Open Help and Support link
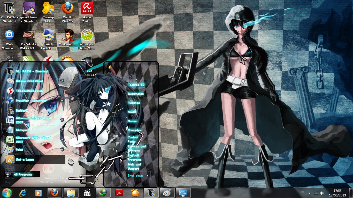The height and width of the screenshot is (198, 353). [134, 166]
